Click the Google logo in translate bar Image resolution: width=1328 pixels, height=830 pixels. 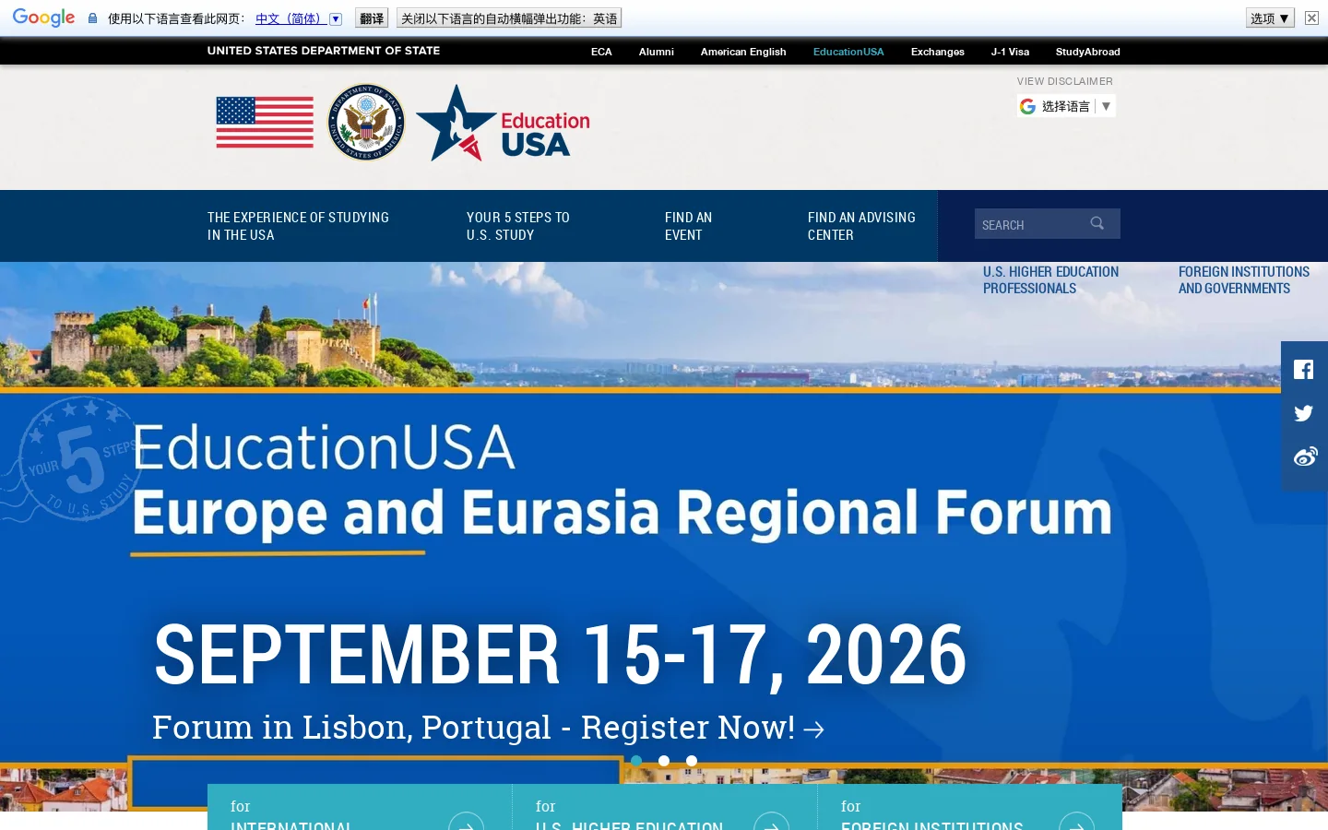[44, 18]
